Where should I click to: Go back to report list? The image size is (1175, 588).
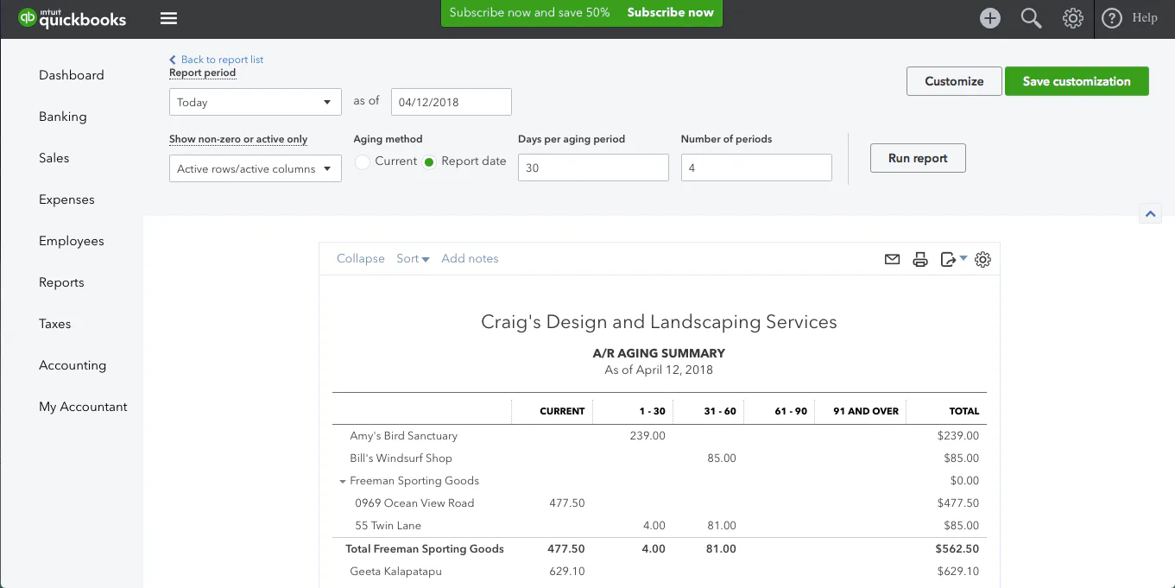pos(217,60)
